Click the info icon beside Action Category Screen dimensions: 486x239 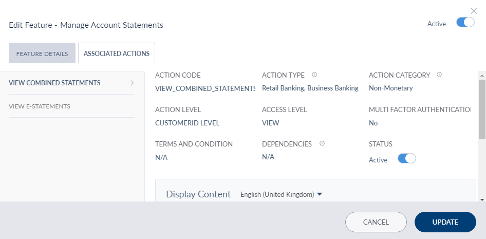click(439, 75)
